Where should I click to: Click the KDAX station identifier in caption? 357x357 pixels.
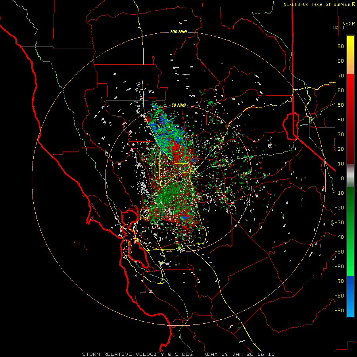click(211, 354)
